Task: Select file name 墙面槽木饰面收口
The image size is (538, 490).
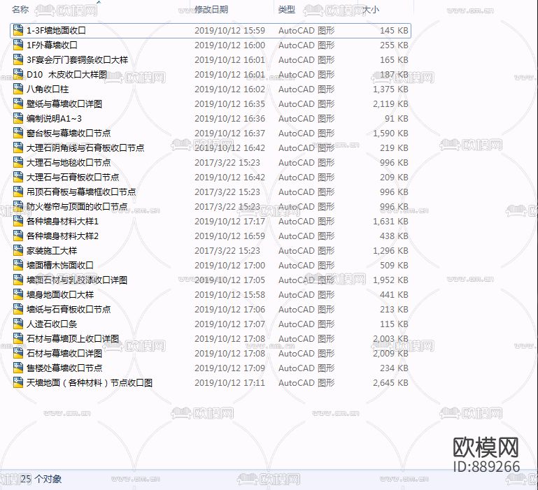Action: 60,266
